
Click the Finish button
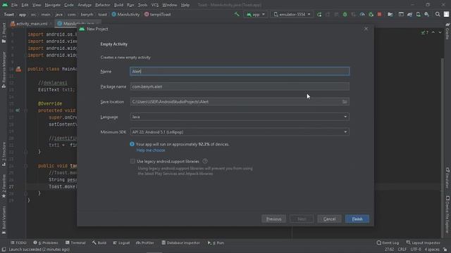(x=357, y=219)
